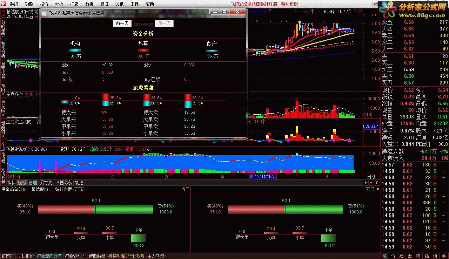This screenshot has width=449, height=259.
Task: Open the 五日 period dropdown
Action: [373, 189]
